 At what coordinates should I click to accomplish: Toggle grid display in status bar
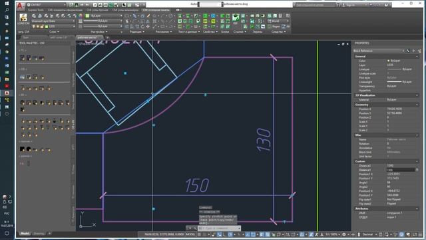tap(200, 234)
